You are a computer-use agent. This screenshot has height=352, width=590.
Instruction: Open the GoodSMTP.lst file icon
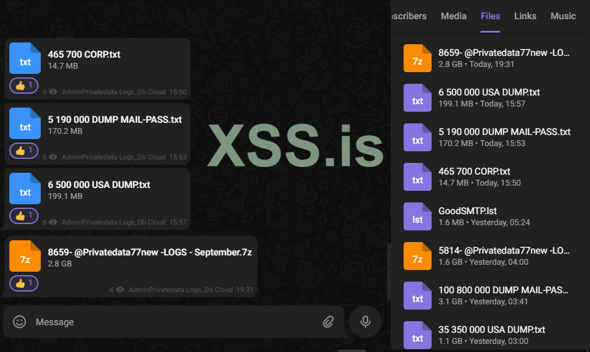click(x=417, y=216)
